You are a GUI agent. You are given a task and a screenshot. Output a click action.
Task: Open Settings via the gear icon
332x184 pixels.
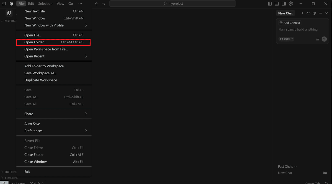pos(291,3)
